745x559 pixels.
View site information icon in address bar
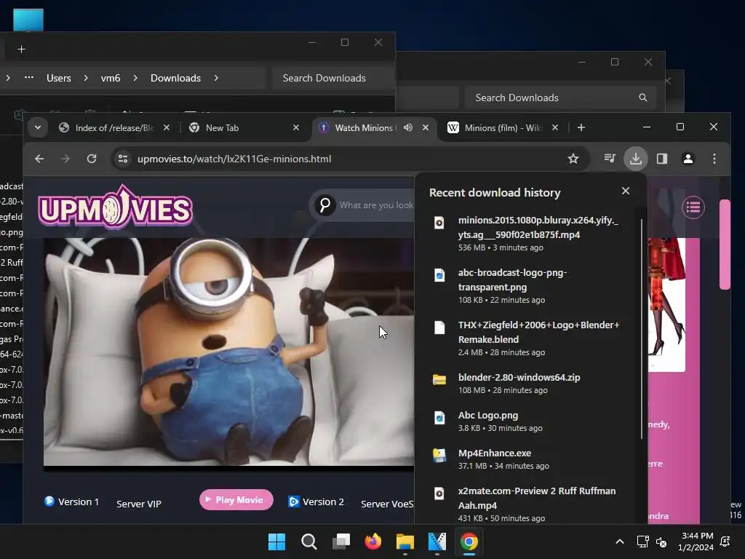pyautogui.click(x=122, y=159)
